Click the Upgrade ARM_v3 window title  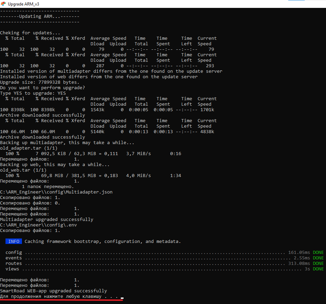pyautogui.click(x=23, y=4)
